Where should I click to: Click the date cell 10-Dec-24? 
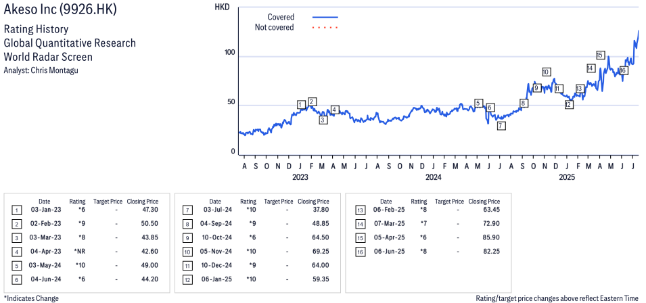[x=216, y=265]
